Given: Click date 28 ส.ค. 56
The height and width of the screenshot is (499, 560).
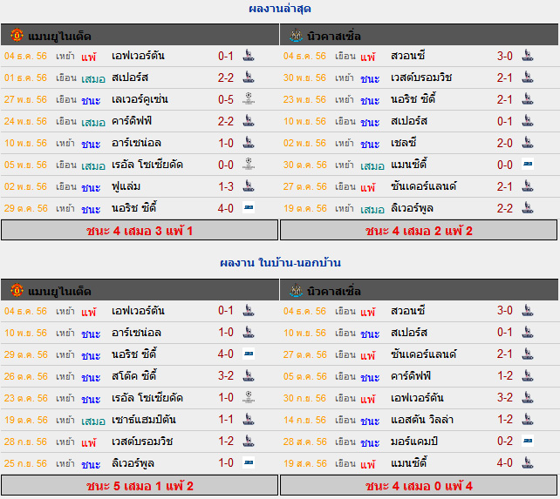Looking at the screenshot, I should (x=304, y=442).
